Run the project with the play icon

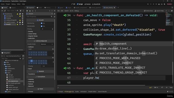148,4
